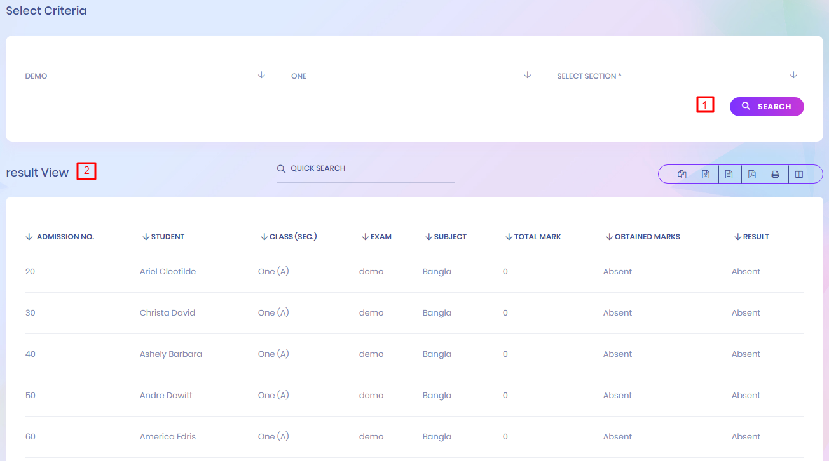The width and height of the screenshot is (829, 461).
Task: Click the quick search magnifier icon
Action: click(x=281, y=169)
